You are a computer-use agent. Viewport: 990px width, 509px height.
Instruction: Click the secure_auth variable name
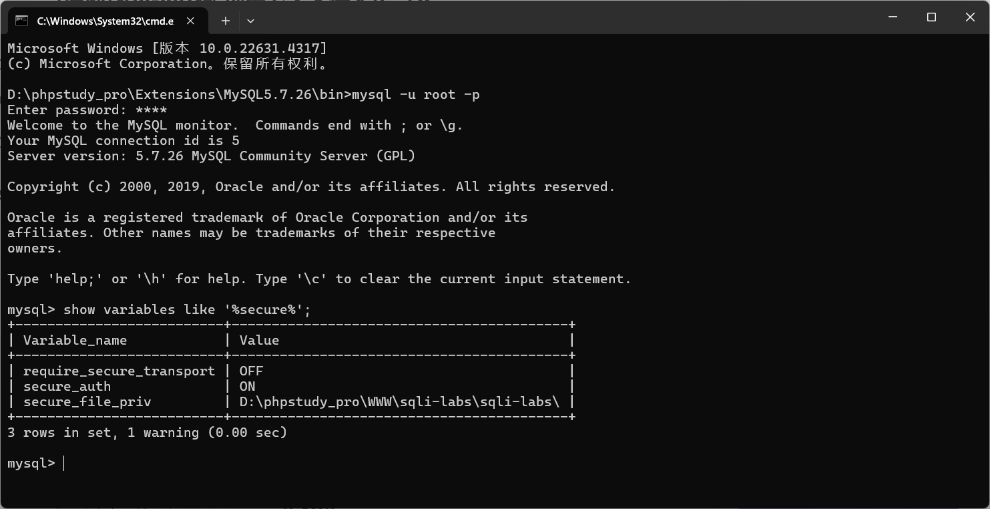tap(67, 387)
